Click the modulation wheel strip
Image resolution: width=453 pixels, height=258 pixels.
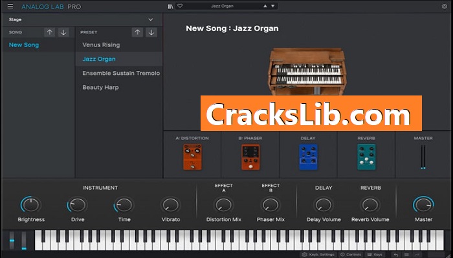tap(24, 240)
